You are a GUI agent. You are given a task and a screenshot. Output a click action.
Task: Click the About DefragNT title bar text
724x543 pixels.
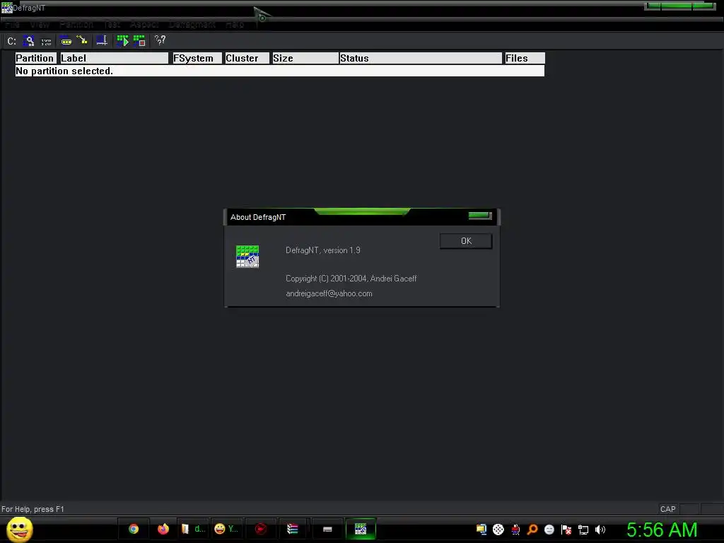[257, 217]
